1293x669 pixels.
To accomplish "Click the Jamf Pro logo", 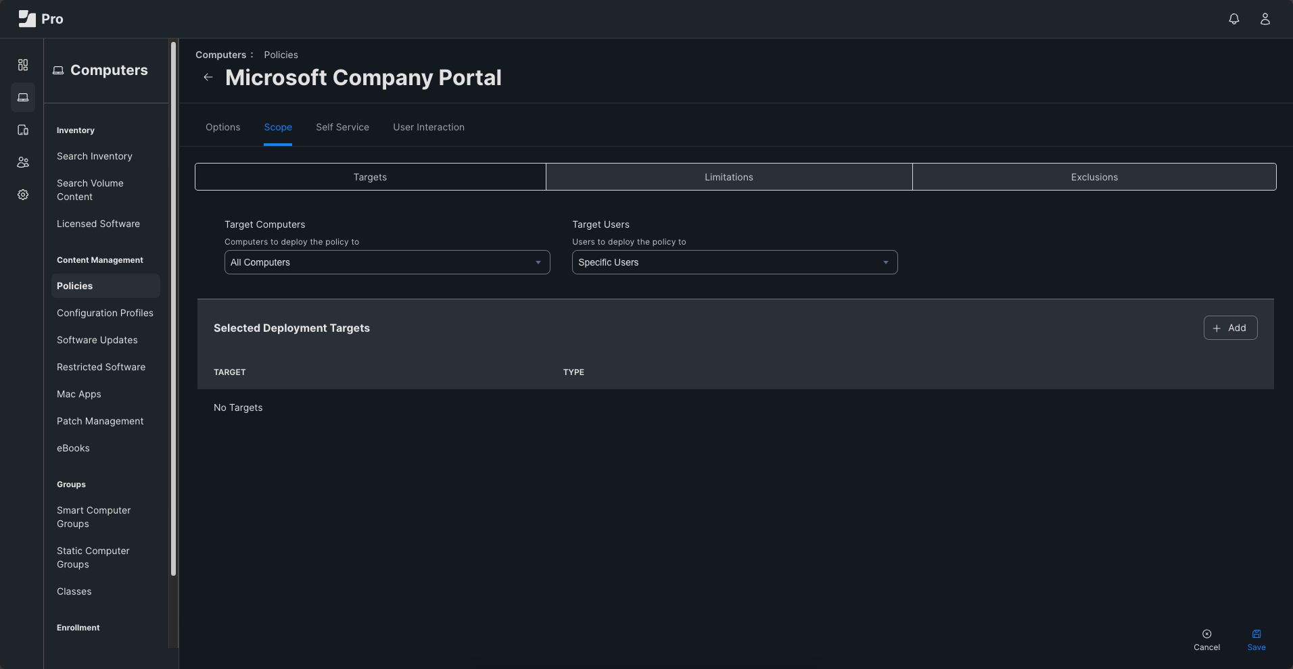I will (x=41, y=19).
